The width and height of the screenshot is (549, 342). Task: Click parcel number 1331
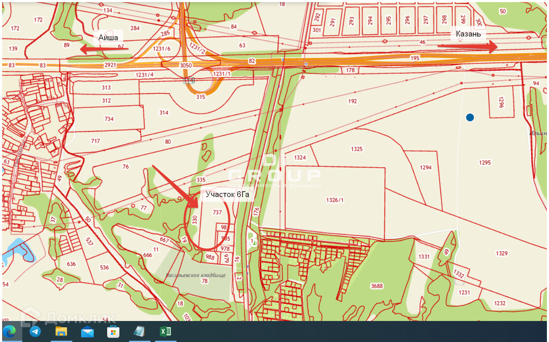click(x=424, y=257)
